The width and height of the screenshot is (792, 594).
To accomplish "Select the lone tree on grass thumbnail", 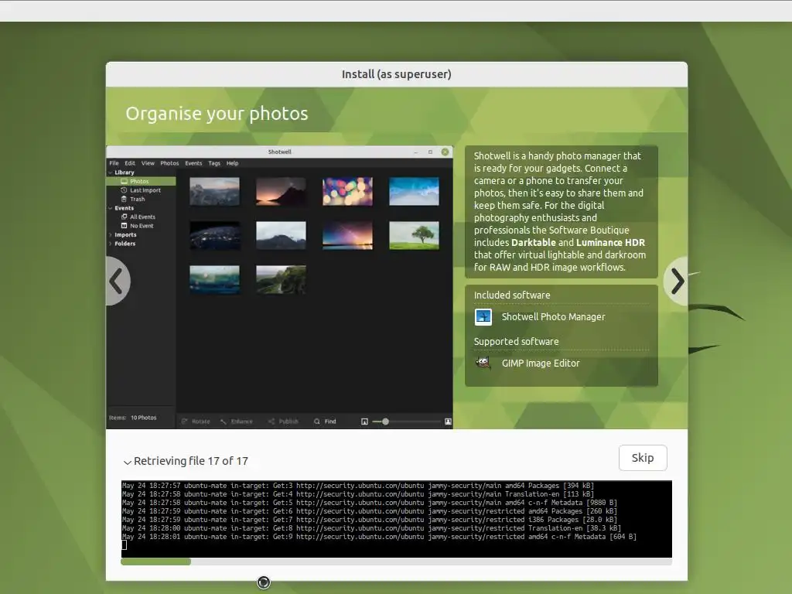I will coord(415,235).
